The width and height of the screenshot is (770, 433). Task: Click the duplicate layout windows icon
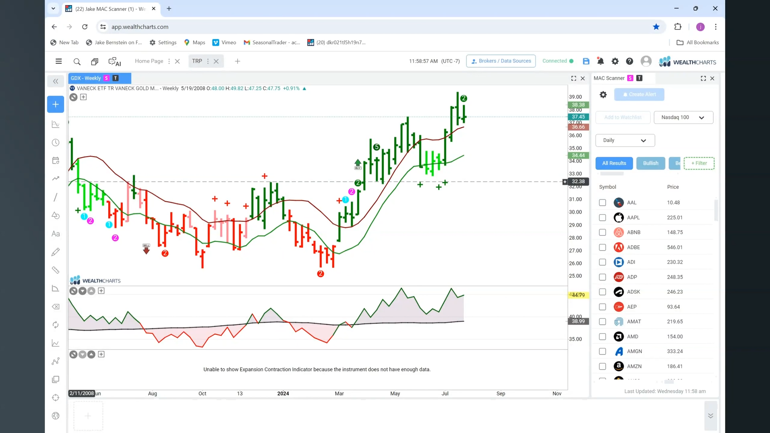click(95, 61)
